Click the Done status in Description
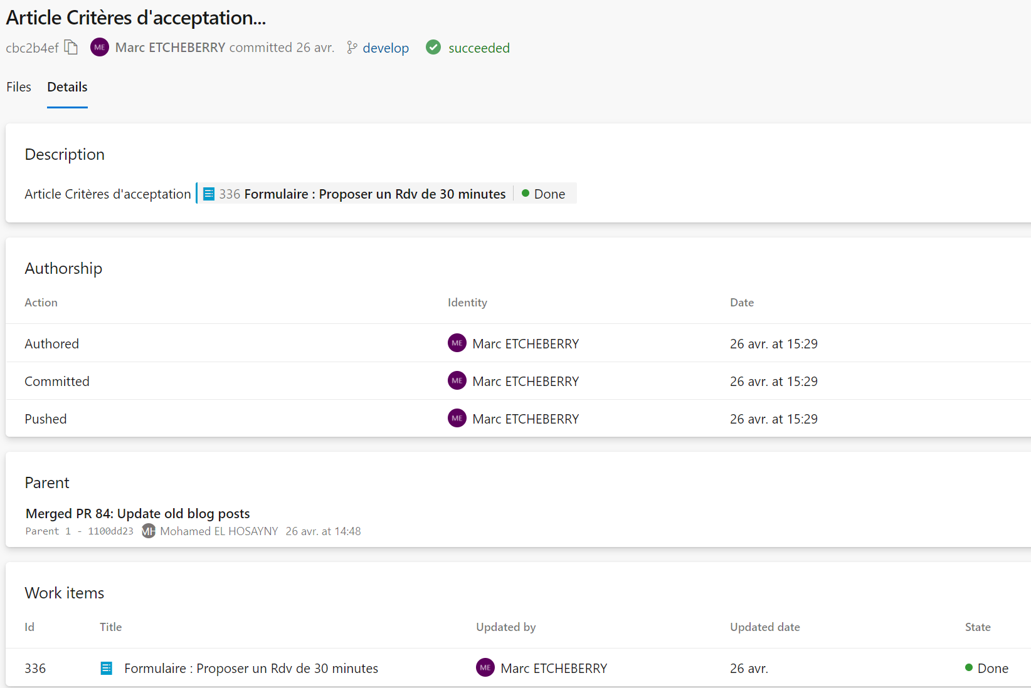1031x688 pixels. pos(543,194)
